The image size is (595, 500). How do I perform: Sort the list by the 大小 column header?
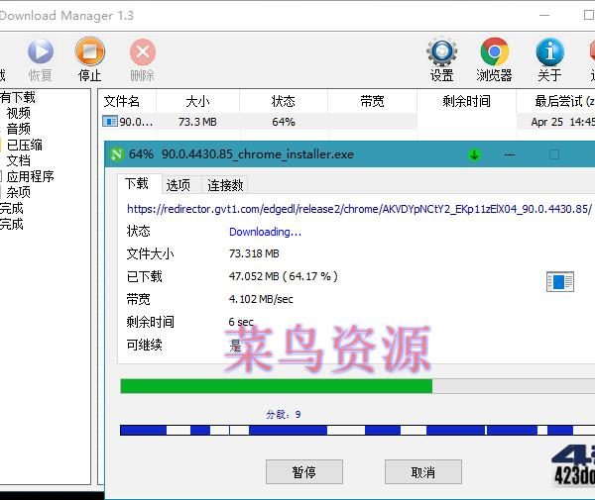coord(197,101)
